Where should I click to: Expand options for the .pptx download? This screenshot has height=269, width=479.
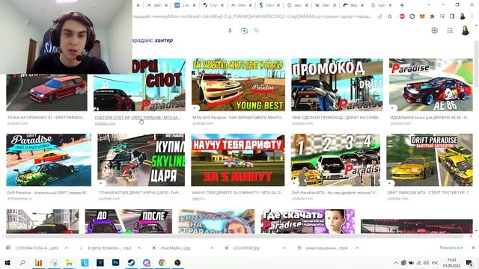(x=67, y=248)
